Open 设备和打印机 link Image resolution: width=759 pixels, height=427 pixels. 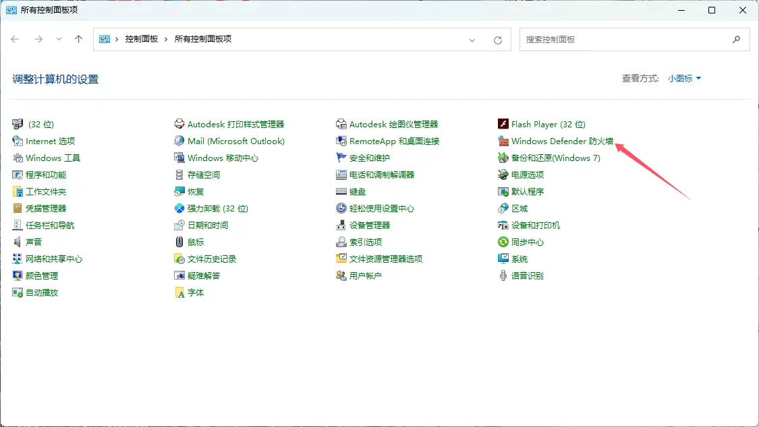click(x=536, y=225)
